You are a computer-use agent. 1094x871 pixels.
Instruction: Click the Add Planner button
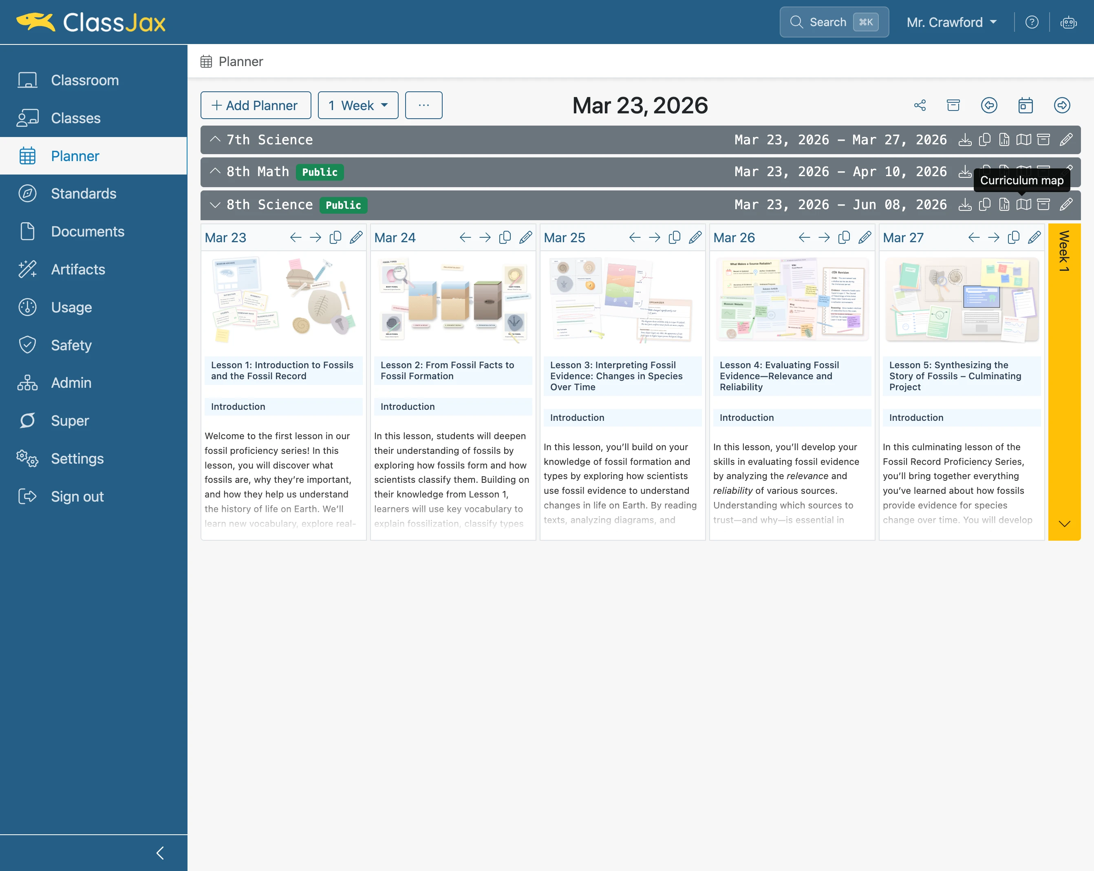coord(256,105)
